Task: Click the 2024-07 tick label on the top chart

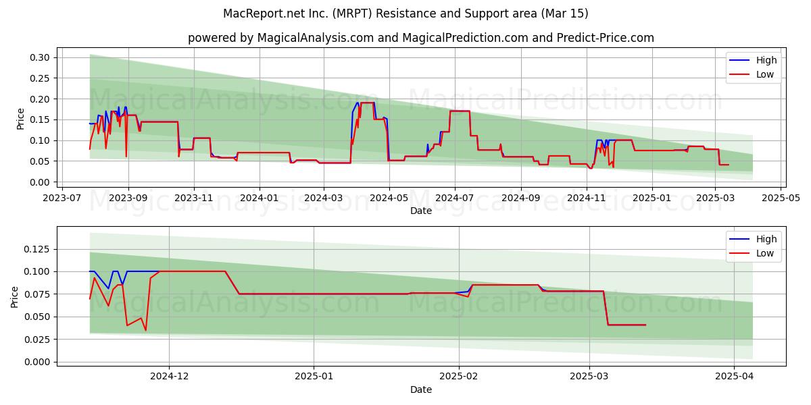Action: [455, 198]
